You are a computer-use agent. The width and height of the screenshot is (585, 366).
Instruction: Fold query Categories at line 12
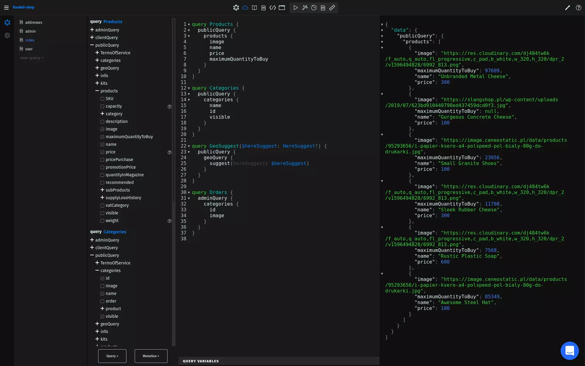coord(189,88)
